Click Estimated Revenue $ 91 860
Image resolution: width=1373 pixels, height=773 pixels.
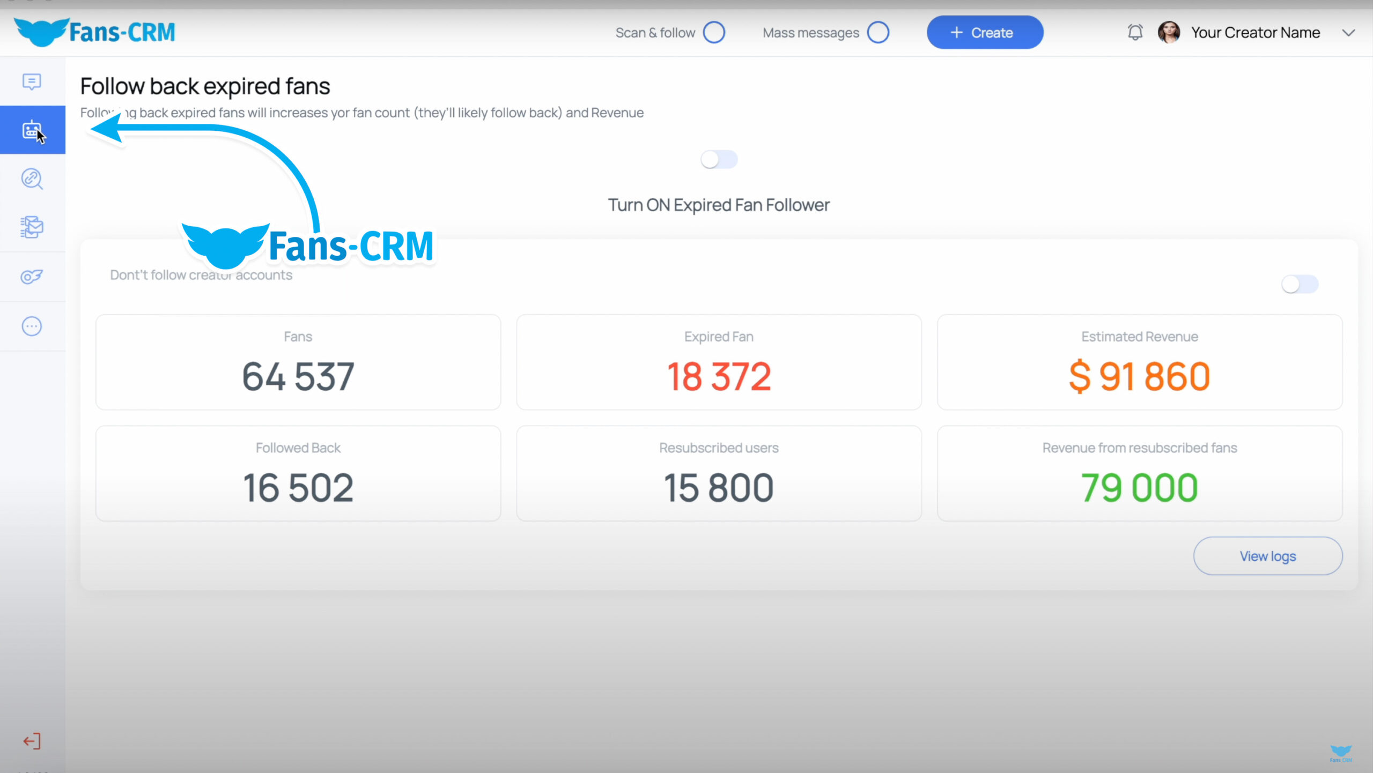[x=1139, y=376]
